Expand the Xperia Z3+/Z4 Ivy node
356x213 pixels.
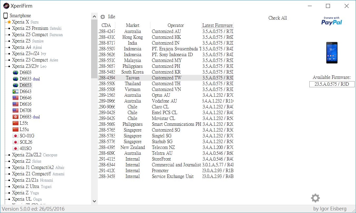click(9, 54)
